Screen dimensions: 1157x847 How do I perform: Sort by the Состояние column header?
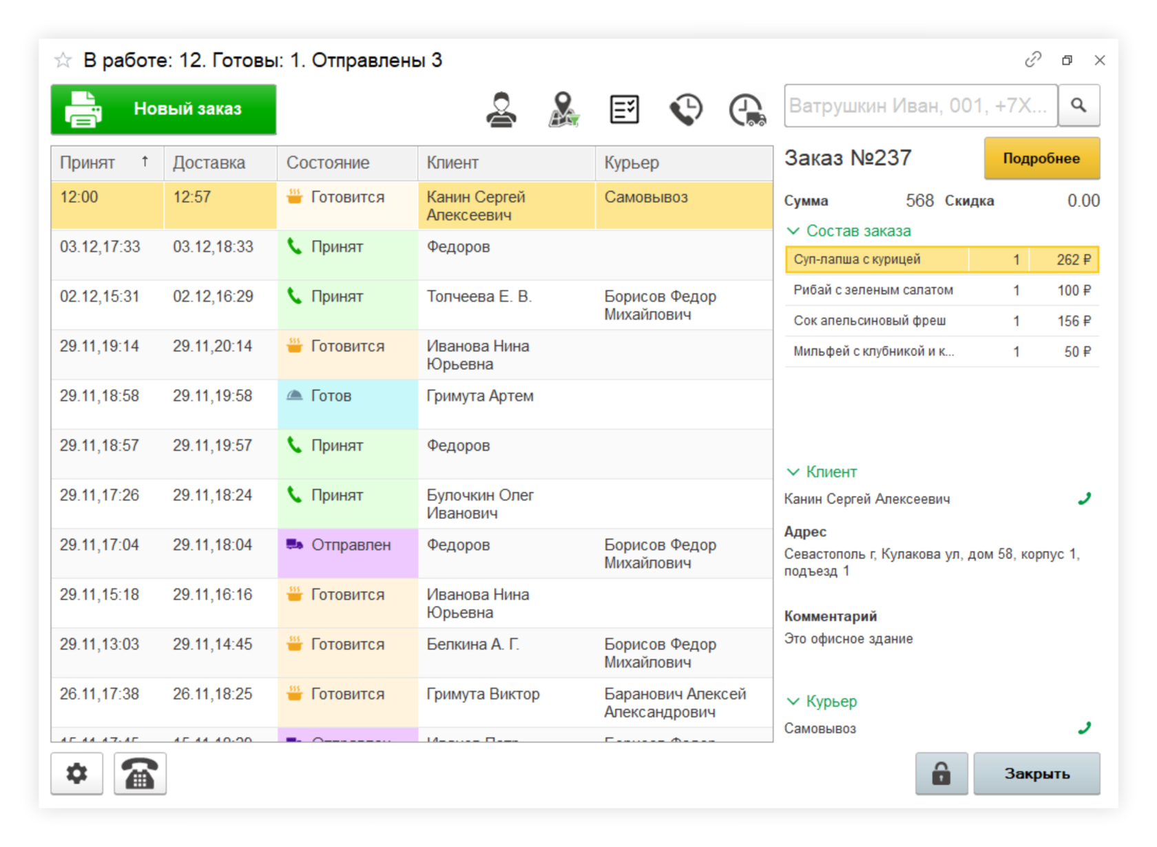coord(348,163)
